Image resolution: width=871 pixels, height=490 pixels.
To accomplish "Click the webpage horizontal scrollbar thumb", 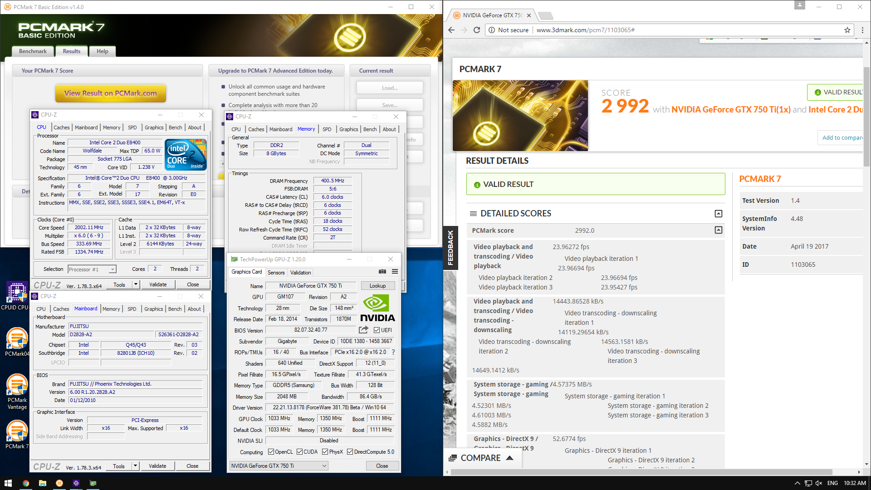I will (x=641, y=472).
